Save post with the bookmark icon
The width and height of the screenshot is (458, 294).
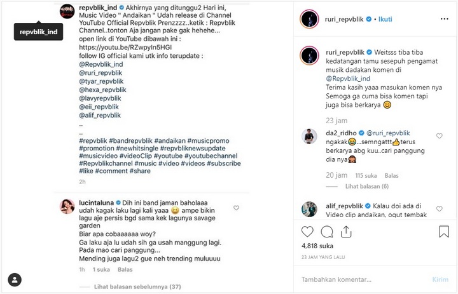[443, 232]
